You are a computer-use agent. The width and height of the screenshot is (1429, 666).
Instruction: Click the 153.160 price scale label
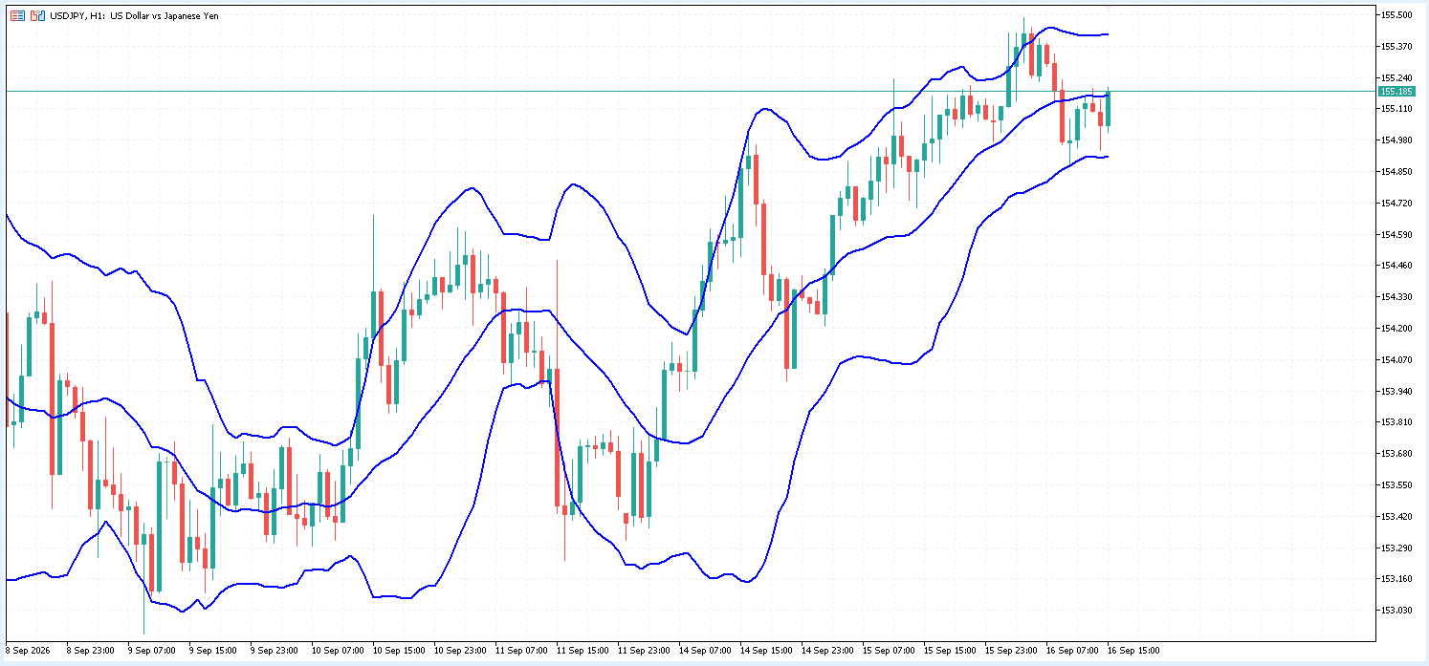pos(1396,579)
